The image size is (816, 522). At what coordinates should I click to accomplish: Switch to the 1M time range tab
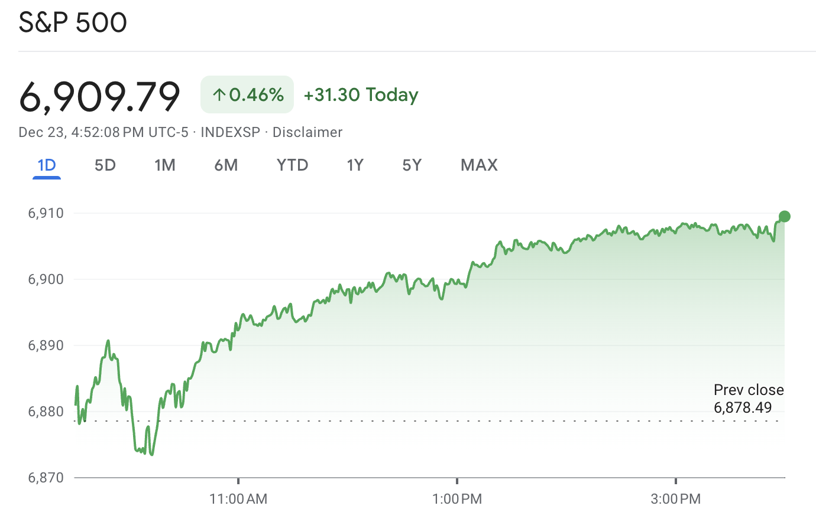pyautogui.click(x=165, y=165)
